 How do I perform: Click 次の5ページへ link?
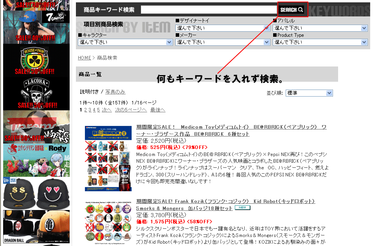coord(131,110)
